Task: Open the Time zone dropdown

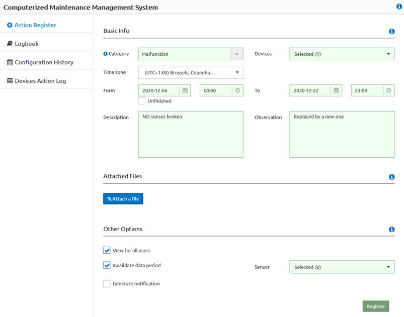Action: click(191, 72)
